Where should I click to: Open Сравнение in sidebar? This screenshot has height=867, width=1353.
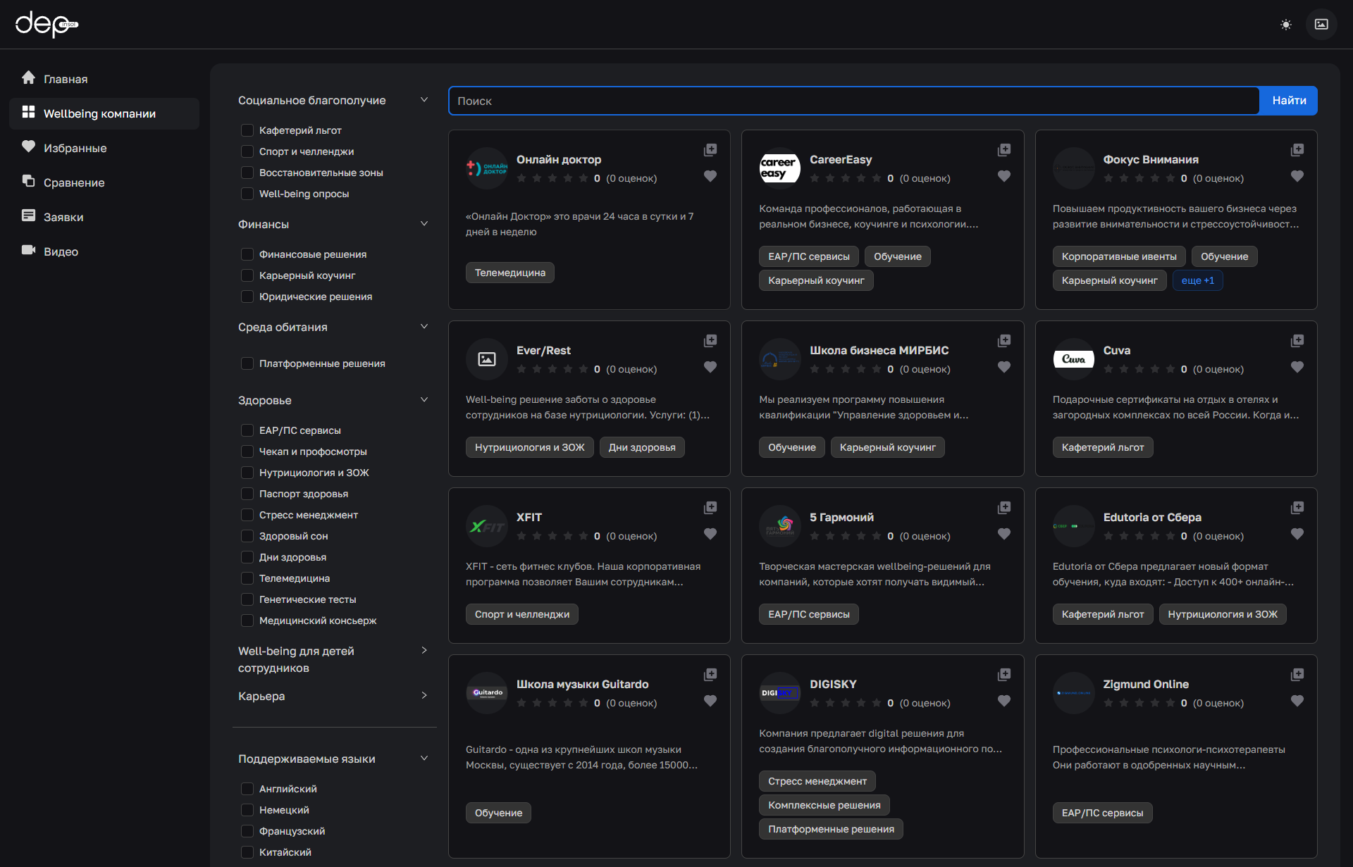(104, 182)
